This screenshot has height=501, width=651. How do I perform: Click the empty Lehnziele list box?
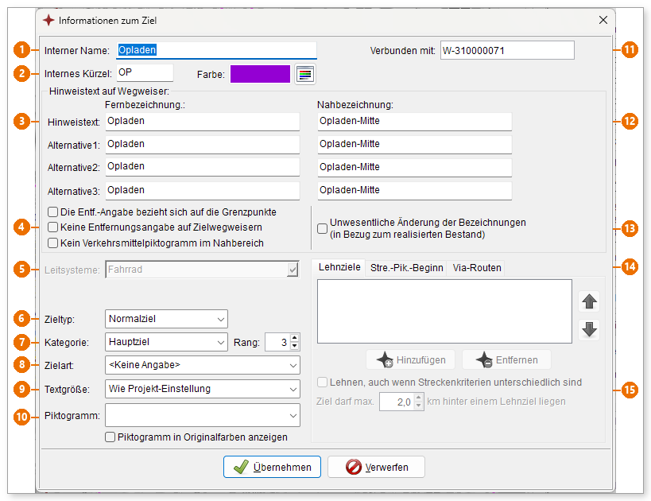coord(444,311)
